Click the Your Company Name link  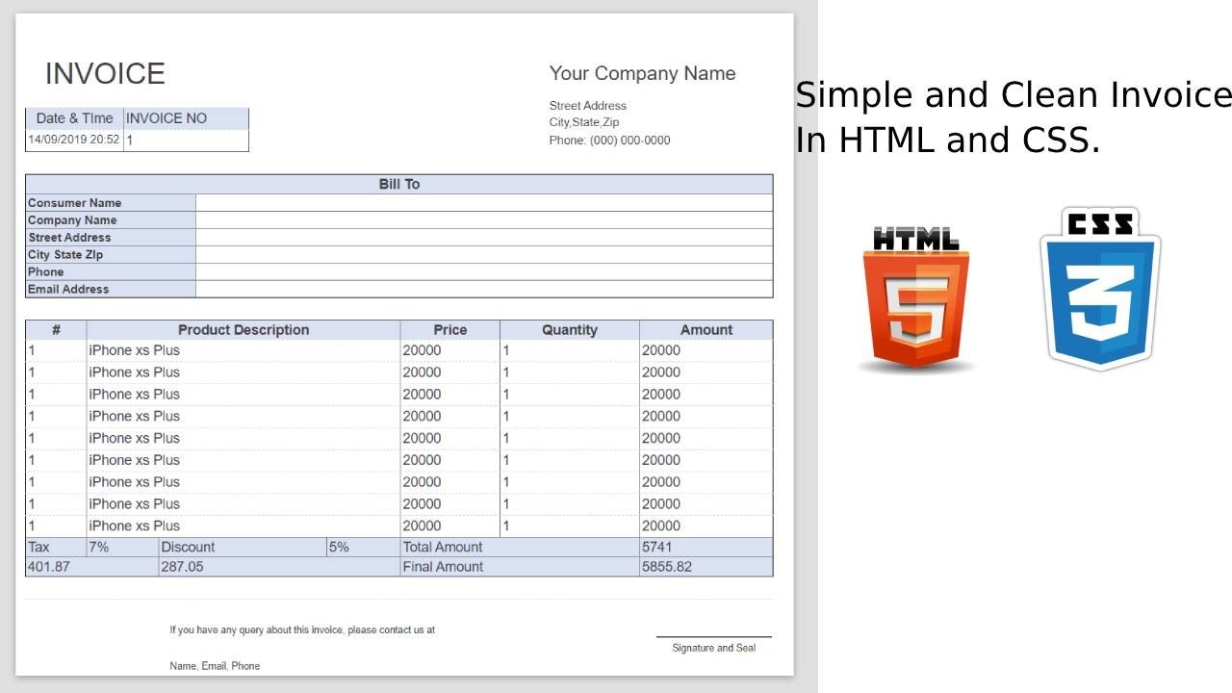(x=642, y=73)
